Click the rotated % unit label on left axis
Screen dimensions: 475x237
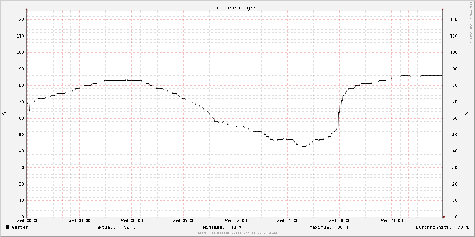[4, 113]
